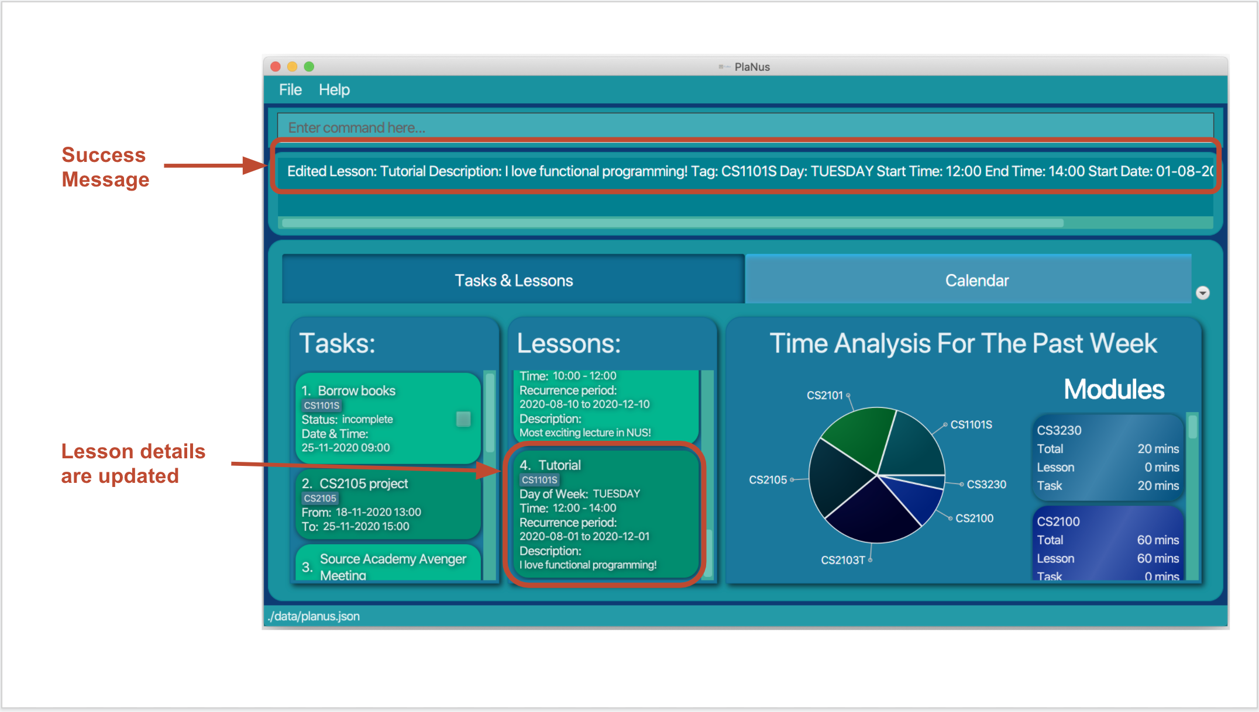
Task: Click the Time Analysis For The Past Week heading
Action: [x=963, y=343]
